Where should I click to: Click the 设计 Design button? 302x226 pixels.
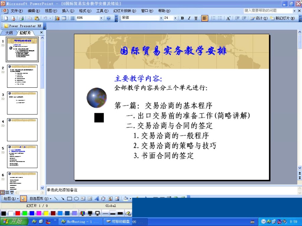[259, 18]
